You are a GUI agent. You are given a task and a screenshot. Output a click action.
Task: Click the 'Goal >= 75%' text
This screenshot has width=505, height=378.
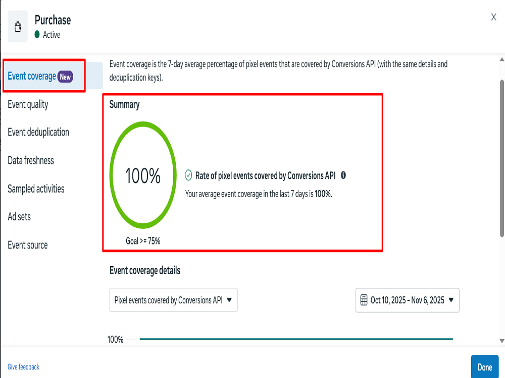(143, 241)
